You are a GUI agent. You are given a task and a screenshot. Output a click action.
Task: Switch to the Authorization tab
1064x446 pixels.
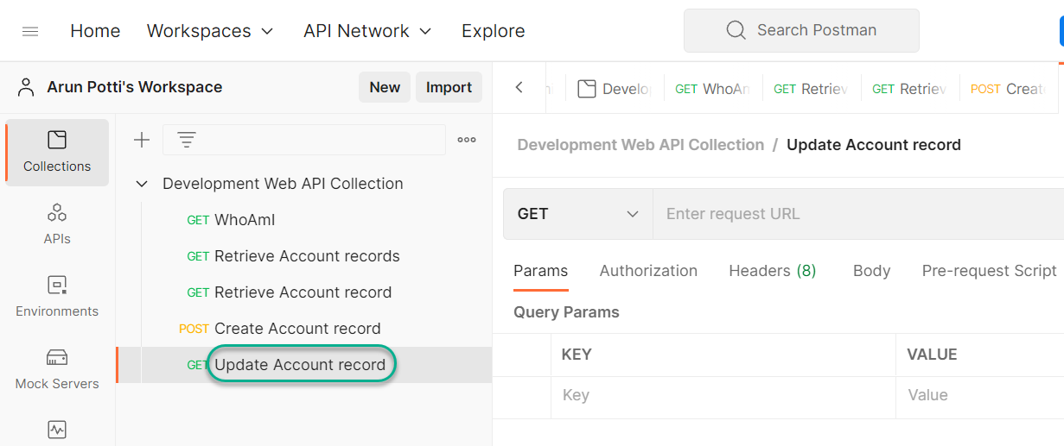coord(648,271)
